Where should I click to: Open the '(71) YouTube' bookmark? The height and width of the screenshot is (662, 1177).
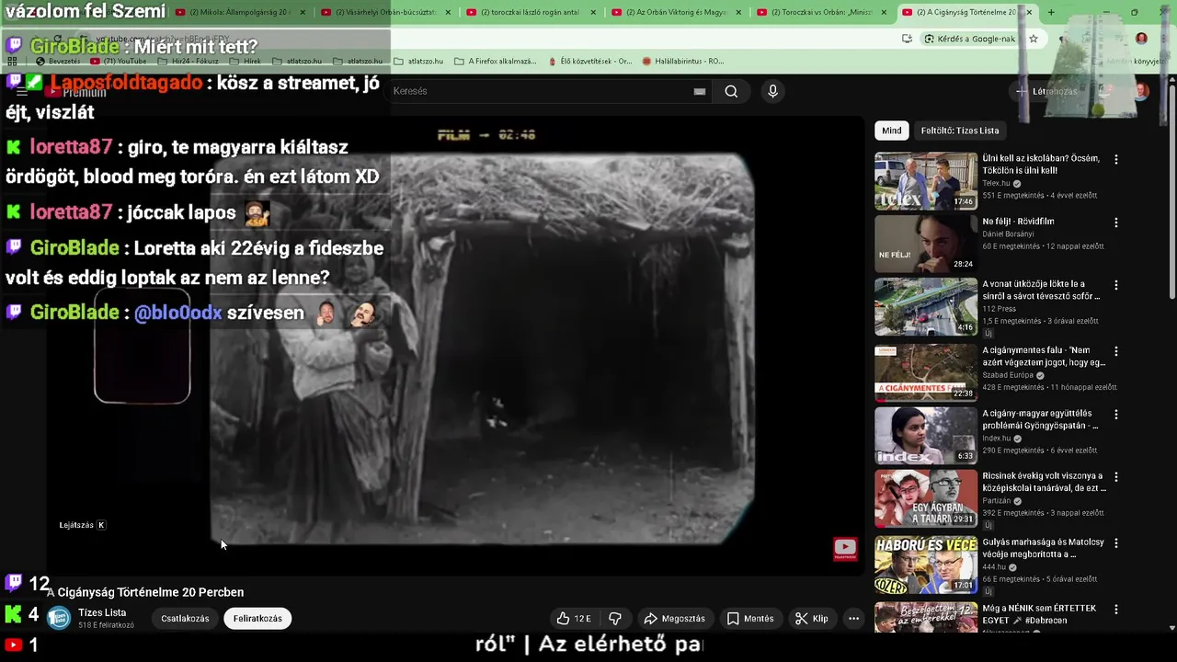point(118,61)
